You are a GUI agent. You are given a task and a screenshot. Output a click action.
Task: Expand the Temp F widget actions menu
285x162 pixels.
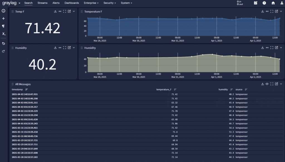(73, 11)
